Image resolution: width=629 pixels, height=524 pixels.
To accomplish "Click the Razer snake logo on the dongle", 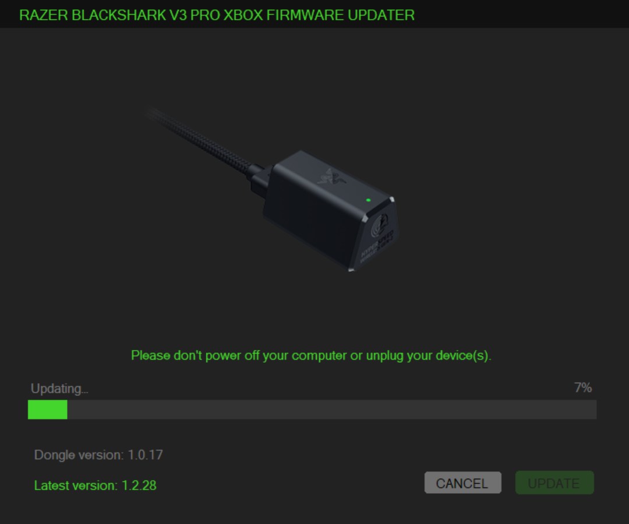I will (x=332, y=178).
